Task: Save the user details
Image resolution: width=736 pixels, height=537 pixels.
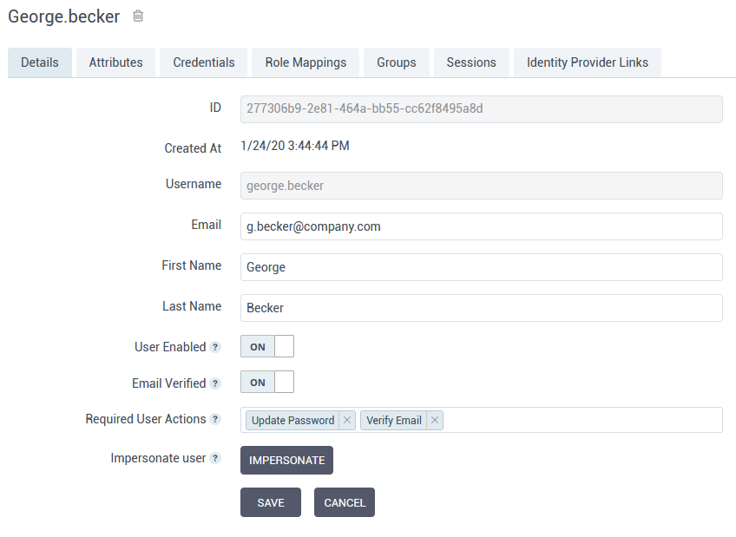Action: pos(271,502)
